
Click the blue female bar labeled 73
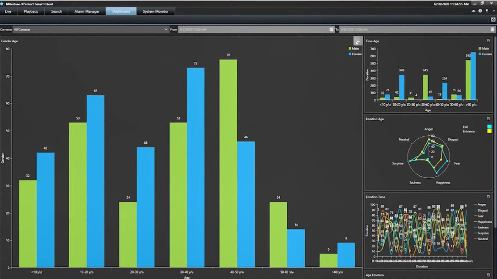click(196, 167)
